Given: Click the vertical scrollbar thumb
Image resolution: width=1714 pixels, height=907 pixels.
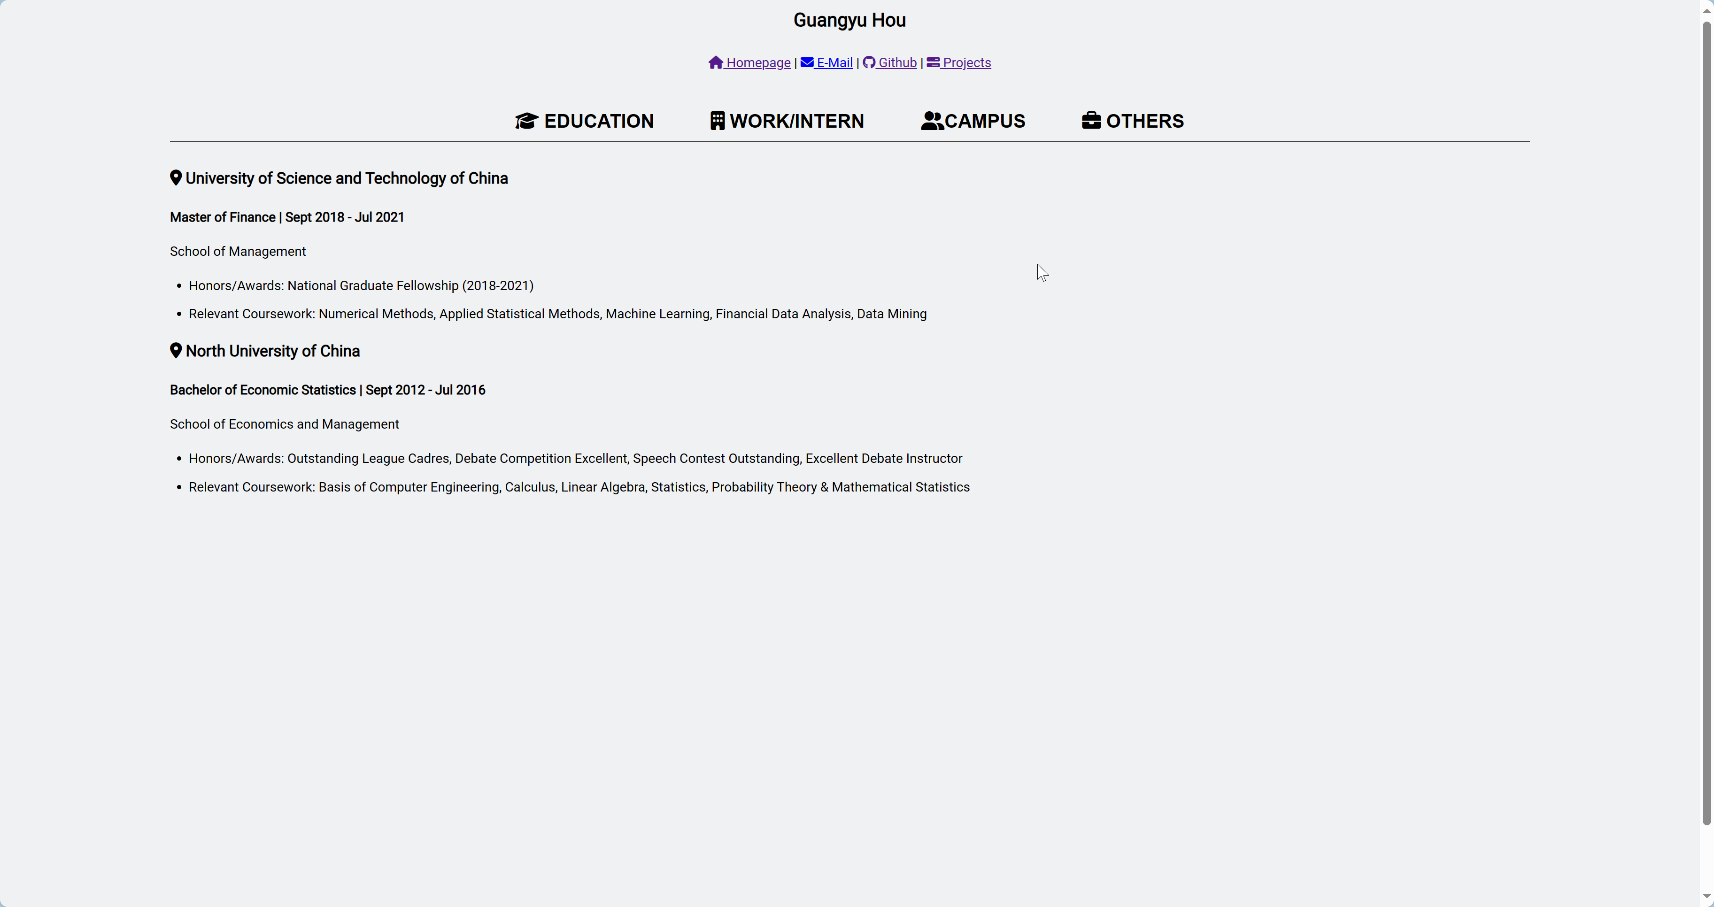Looking at the screenshot, I should coord(1706,423).
